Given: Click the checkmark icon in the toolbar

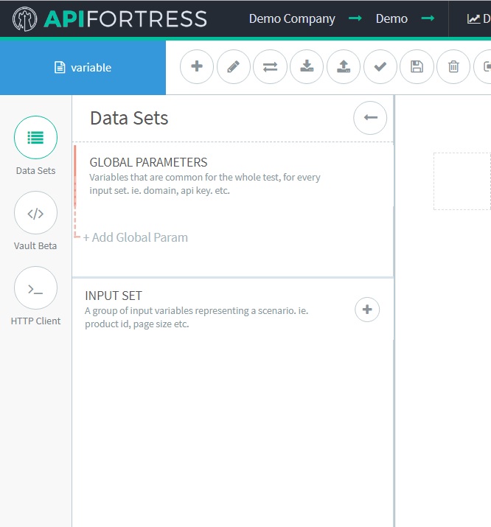Looking at the screenshot, I should 380,67.
